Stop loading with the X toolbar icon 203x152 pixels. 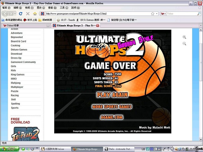point(28,14)
